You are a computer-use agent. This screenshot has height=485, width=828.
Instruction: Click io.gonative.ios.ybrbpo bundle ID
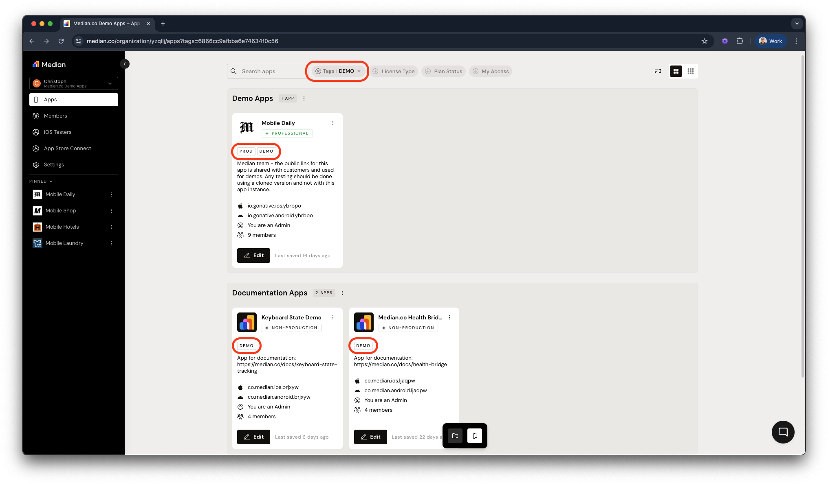274,206
